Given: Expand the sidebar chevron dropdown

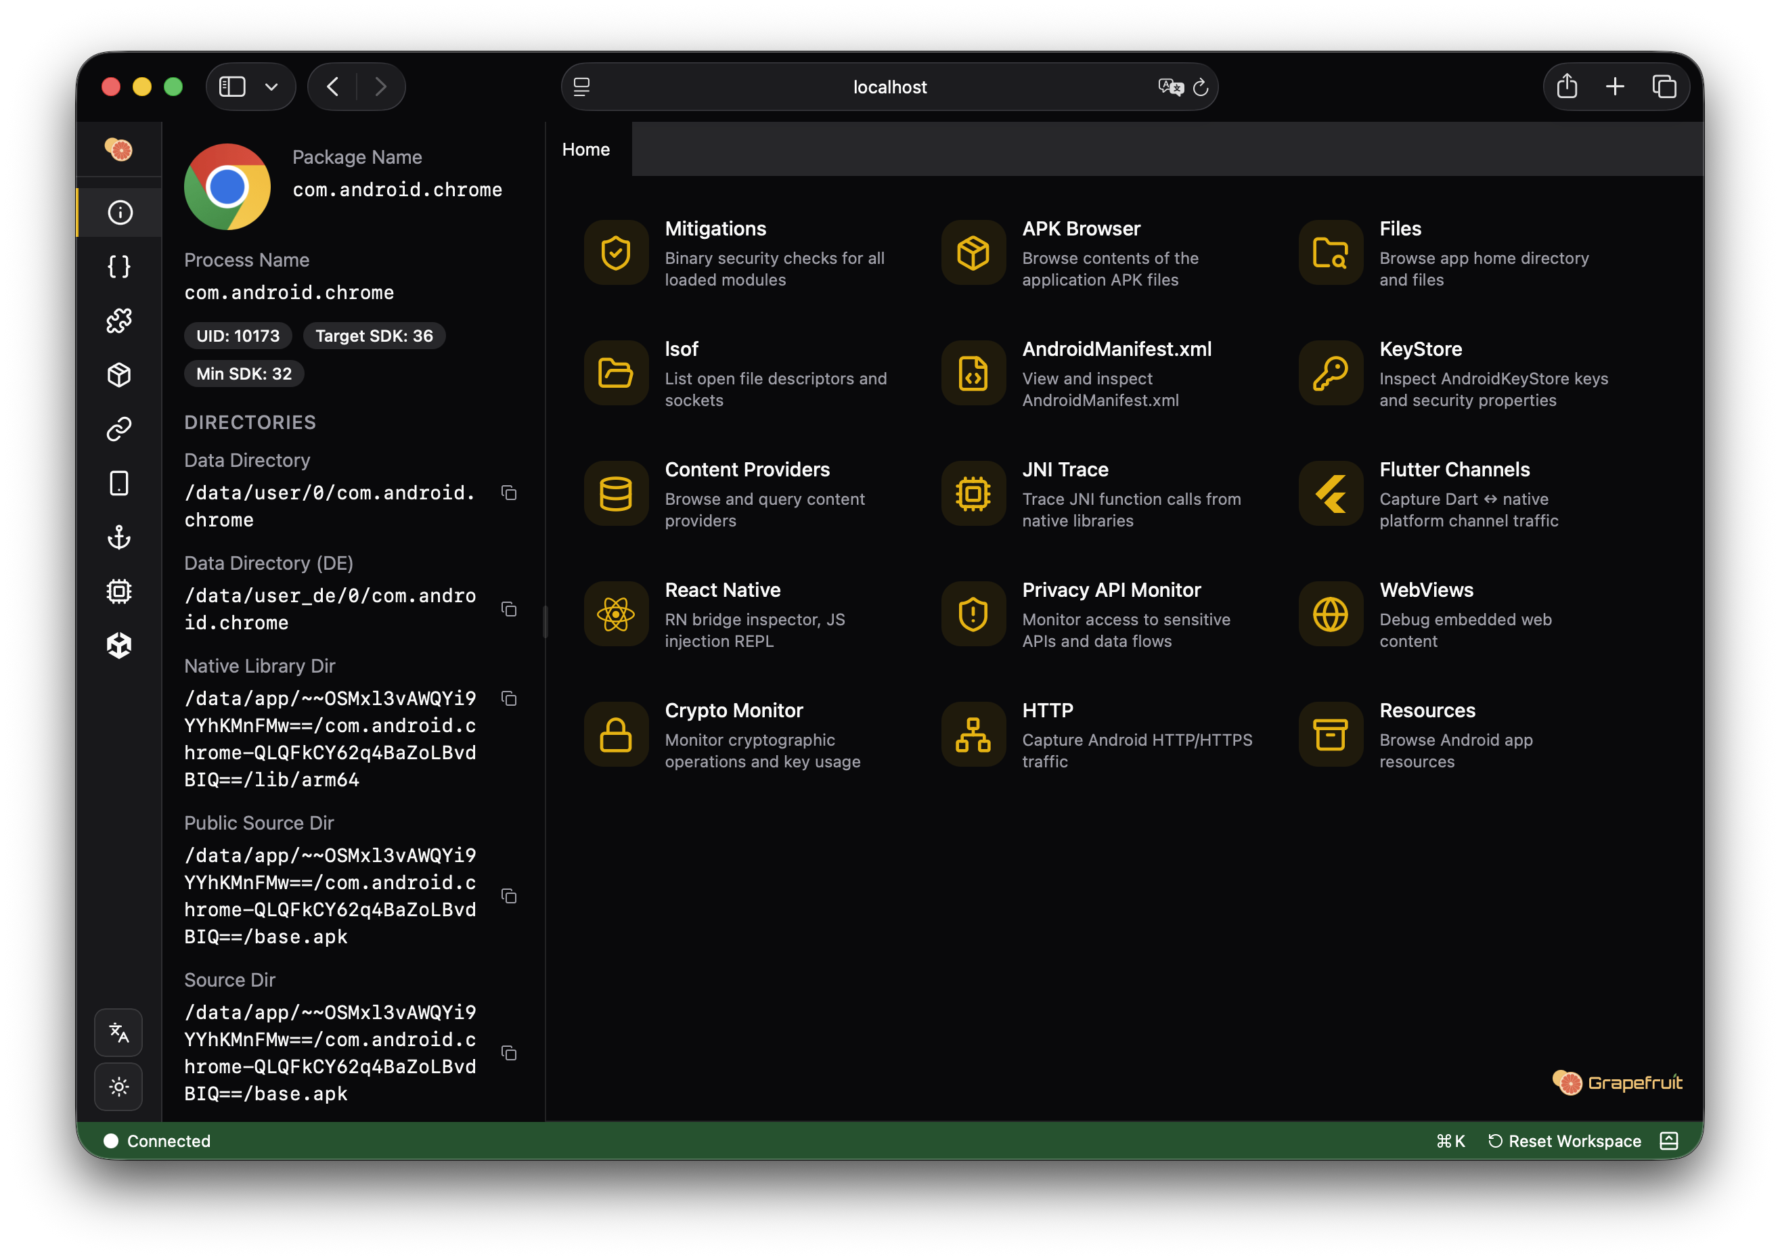Looking at the screenshot, I should coord(271,86).
